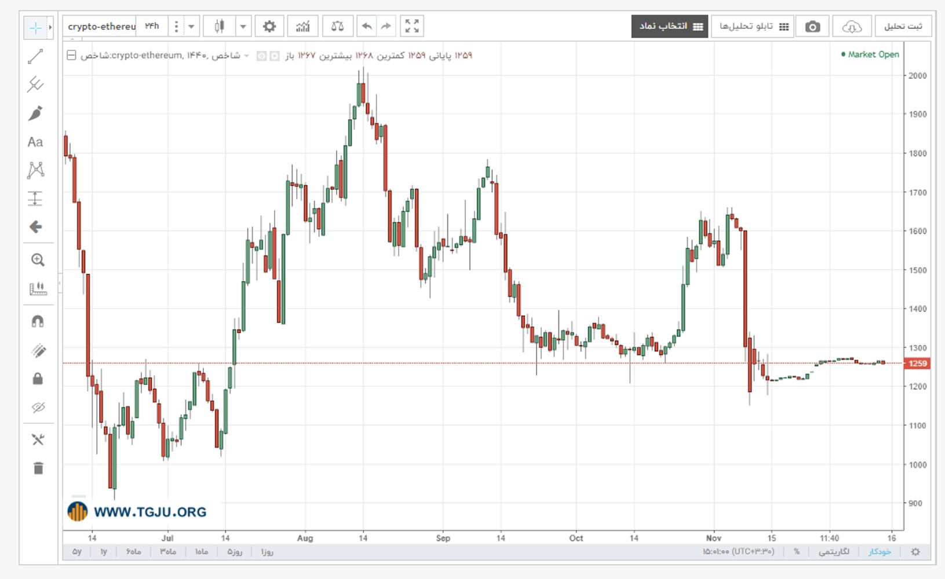Take a chart snapshot with camera icon

pos(812,27)
